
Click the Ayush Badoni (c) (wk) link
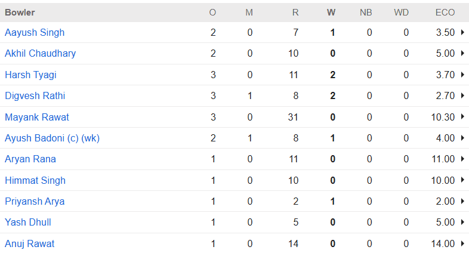click(x=52, y=138)
